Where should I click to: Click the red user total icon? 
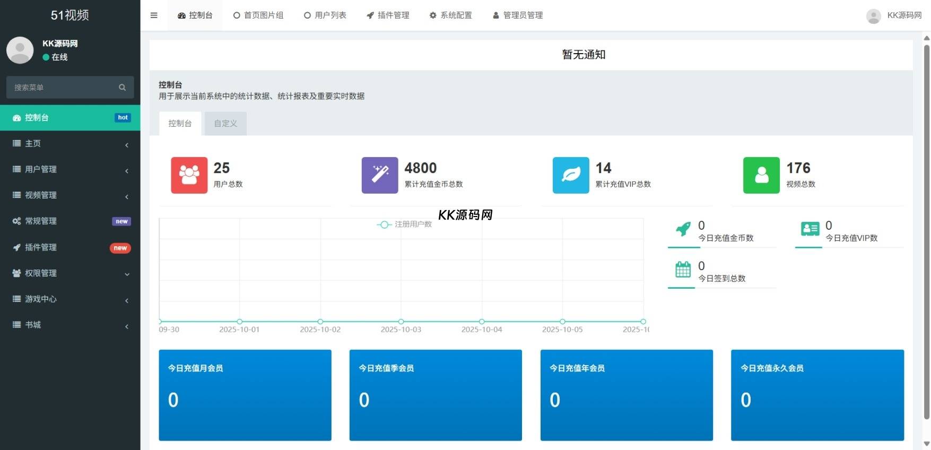189,175
